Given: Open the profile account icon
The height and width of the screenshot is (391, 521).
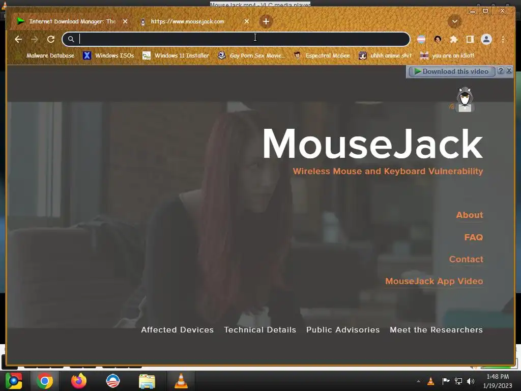Looking at the screenshot, I should click(x=486, y=39).
